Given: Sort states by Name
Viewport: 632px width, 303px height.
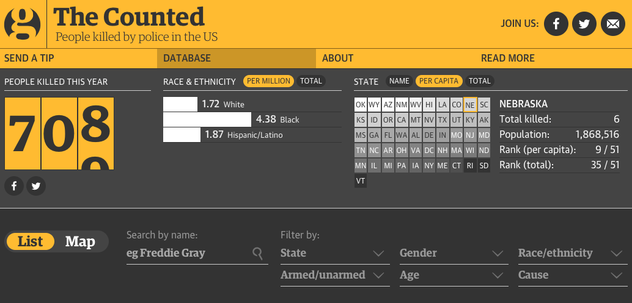Looking at the screenshot, I should [400, 81].
